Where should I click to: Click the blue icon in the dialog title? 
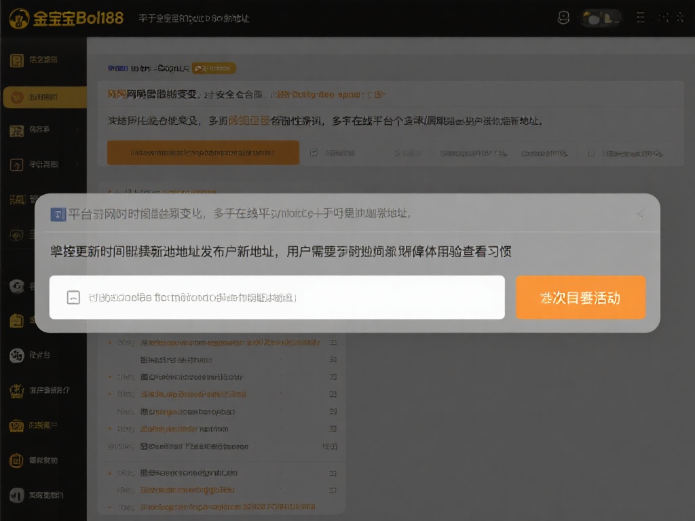point(58,214)
